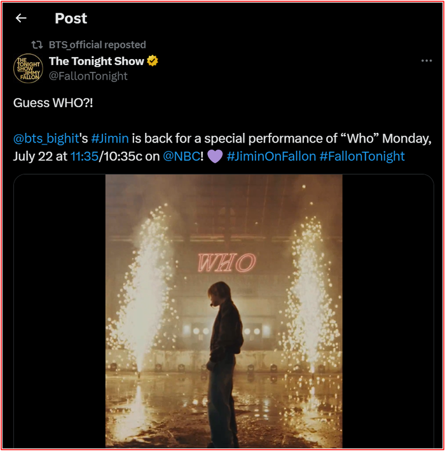The height and width of the screenshot is (451, 445).
Task: Click The Tonight Show profile avatar
Action: tap(28, 69)
